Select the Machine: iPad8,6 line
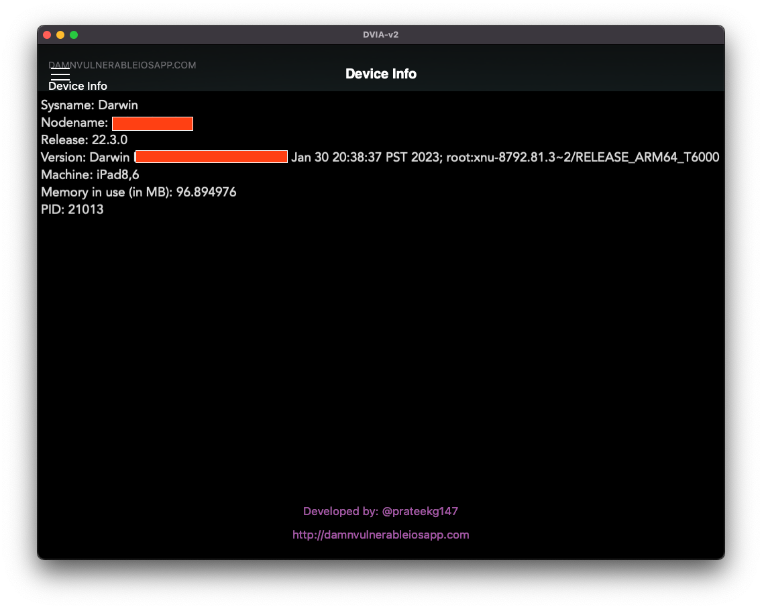 tap(90, 174)
